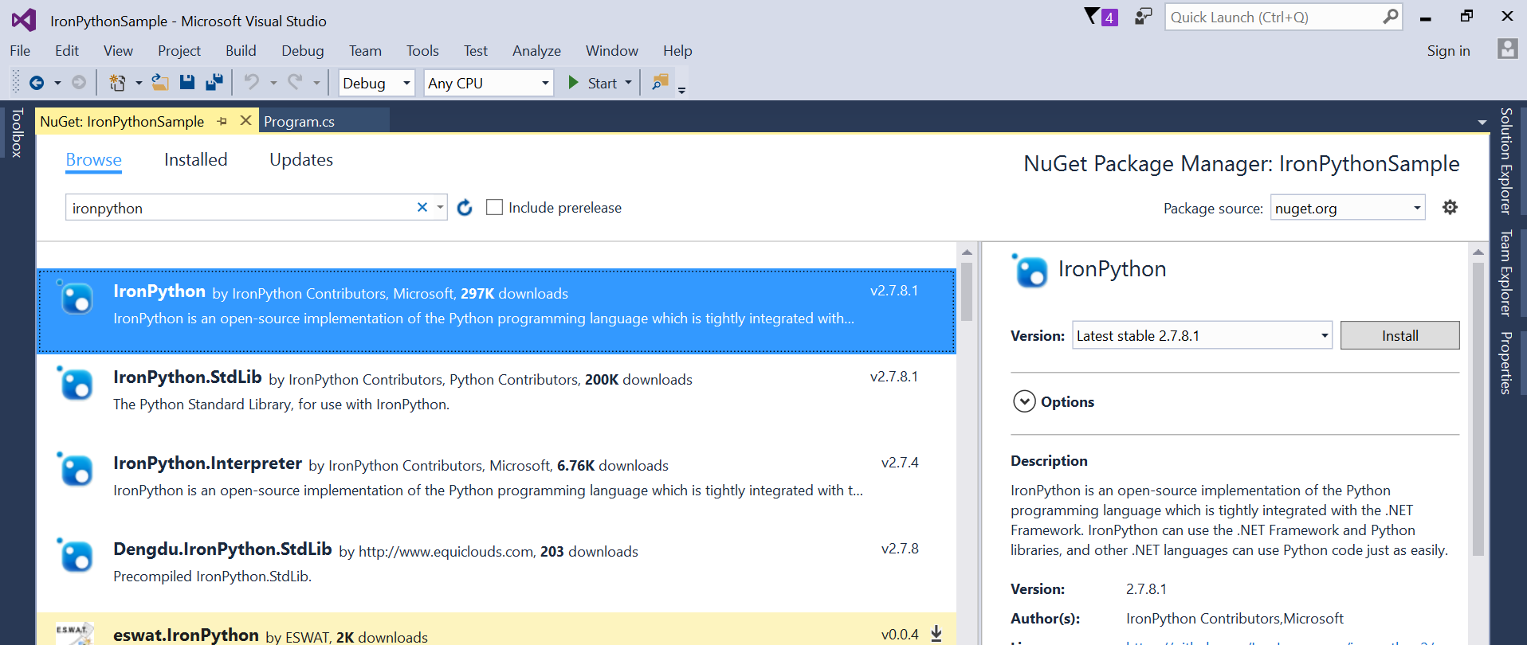The height and width of the screenshot is (645, 1527).
Task: Open the Team Explorer side tab
Action: [1505, 273]
